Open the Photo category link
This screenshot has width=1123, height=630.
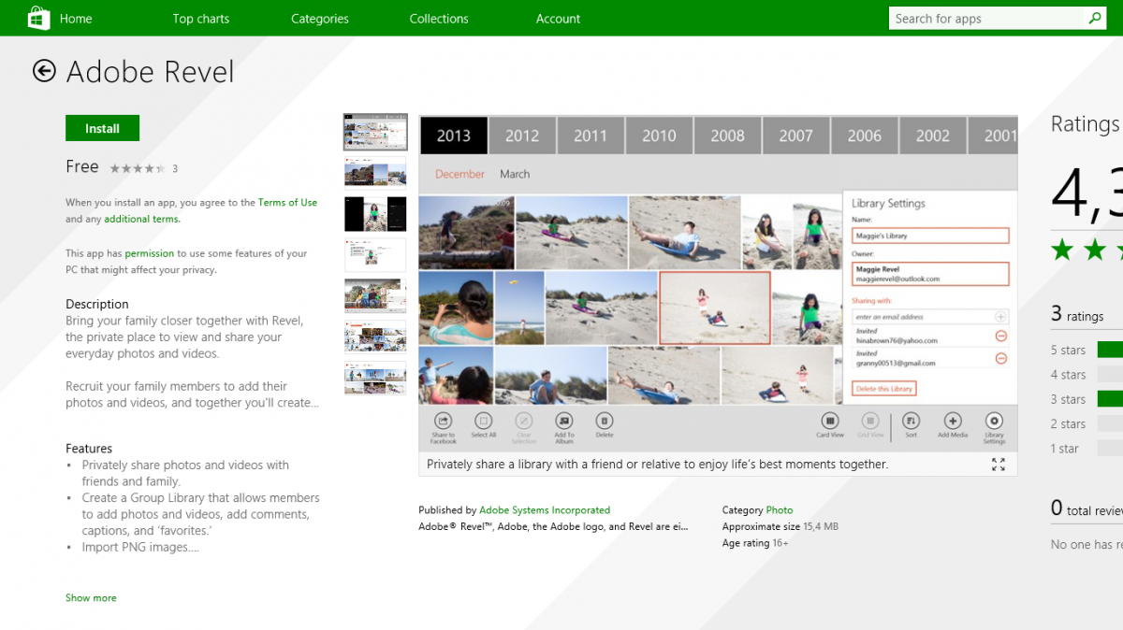tap(780, 510)
